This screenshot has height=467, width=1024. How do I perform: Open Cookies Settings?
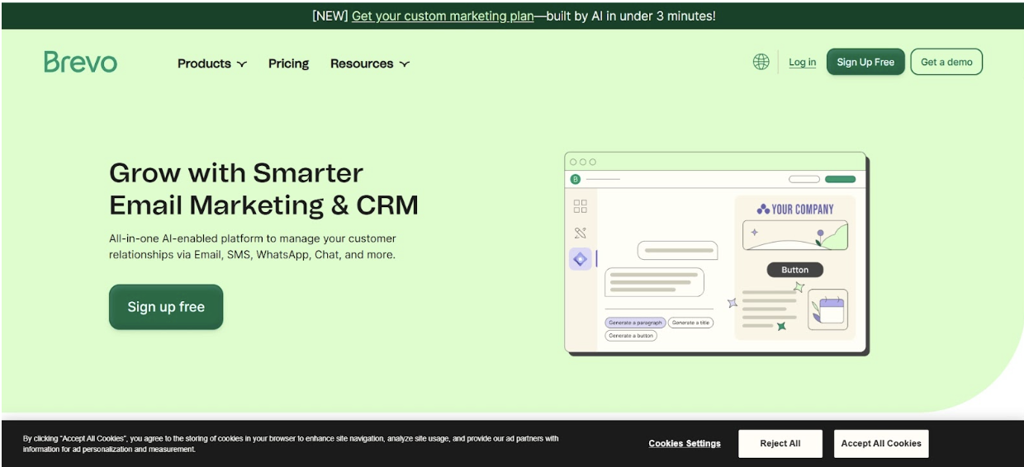coord(685,443)
